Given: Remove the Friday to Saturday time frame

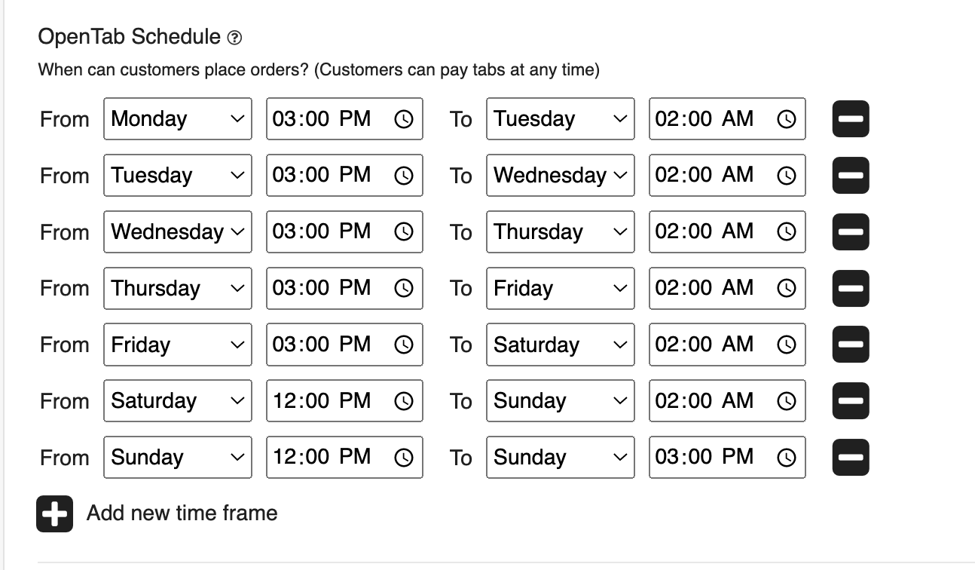Looking at the screenshot, I should pos(851,345).
